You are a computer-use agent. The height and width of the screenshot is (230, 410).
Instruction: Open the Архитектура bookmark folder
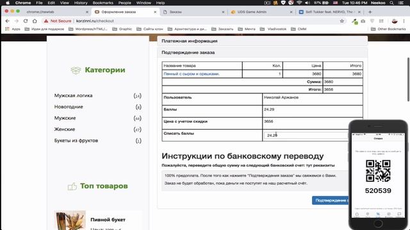[187, 29]
